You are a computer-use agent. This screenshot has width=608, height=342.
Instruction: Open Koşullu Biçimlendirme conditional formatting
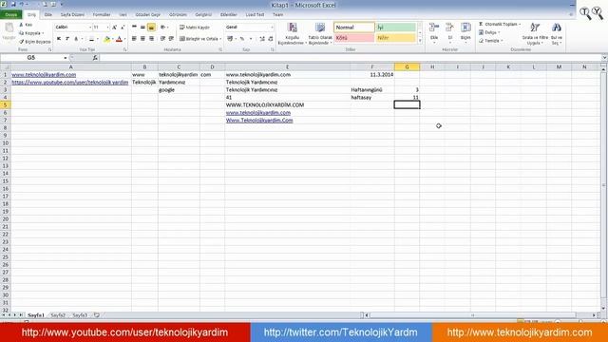point(292,33)
